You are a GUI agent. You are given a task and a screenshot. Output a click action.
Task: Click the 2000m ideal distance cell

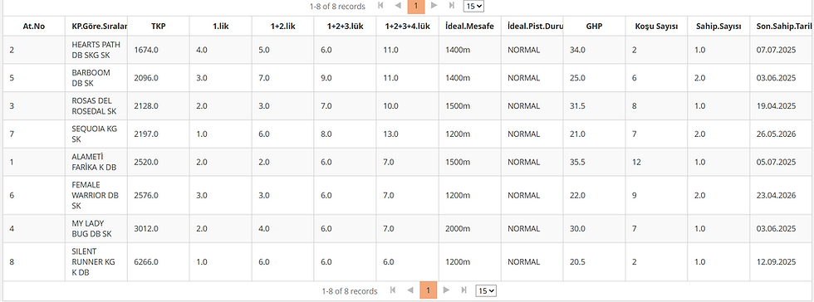coord(470,228)
